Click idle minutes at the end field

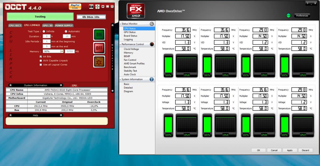pos(47,46)
